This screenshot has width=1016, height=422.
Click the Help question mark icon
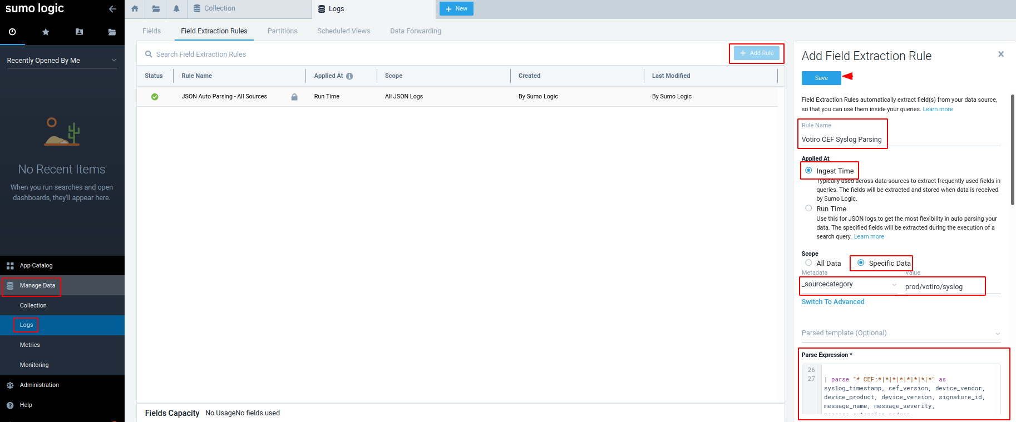coord(10,405)
